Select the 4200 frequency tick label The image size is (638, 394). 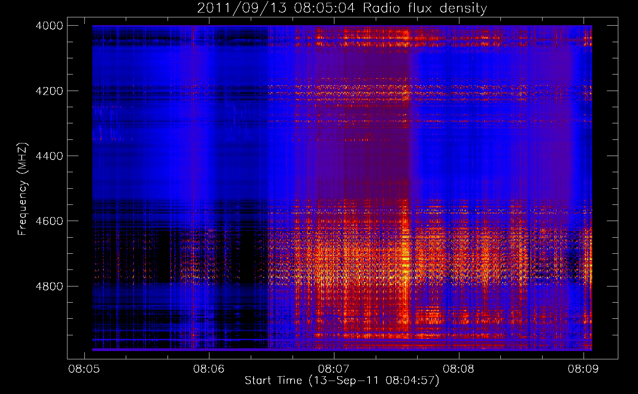click(49, 91)
